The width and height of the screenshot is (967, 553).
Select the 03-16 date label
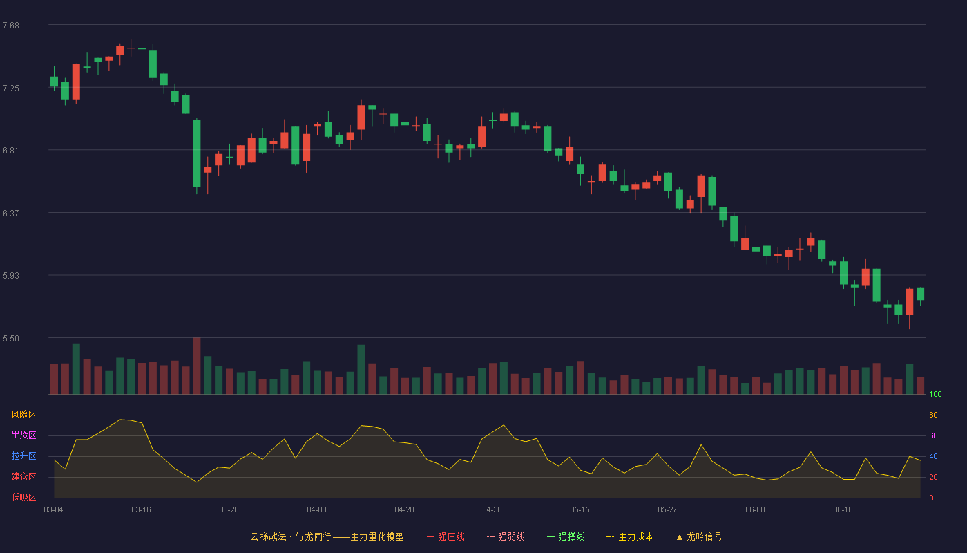141,509
